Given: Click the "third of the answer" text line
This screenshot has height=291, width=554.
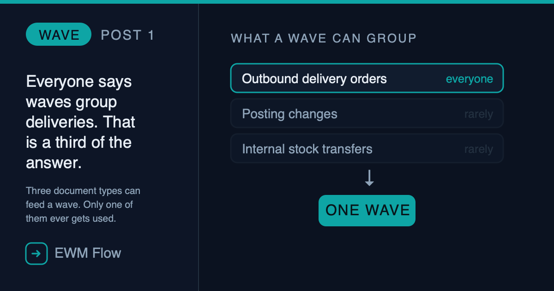Looking at the screenshot, I should tap(79, 142).
